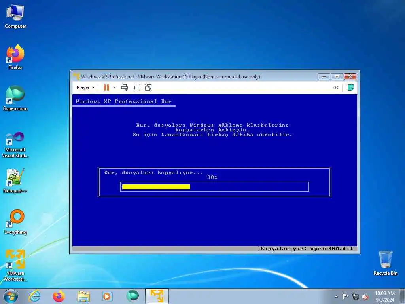Select Microsoft Visual Studio desktop shortcut

point(15,145)
